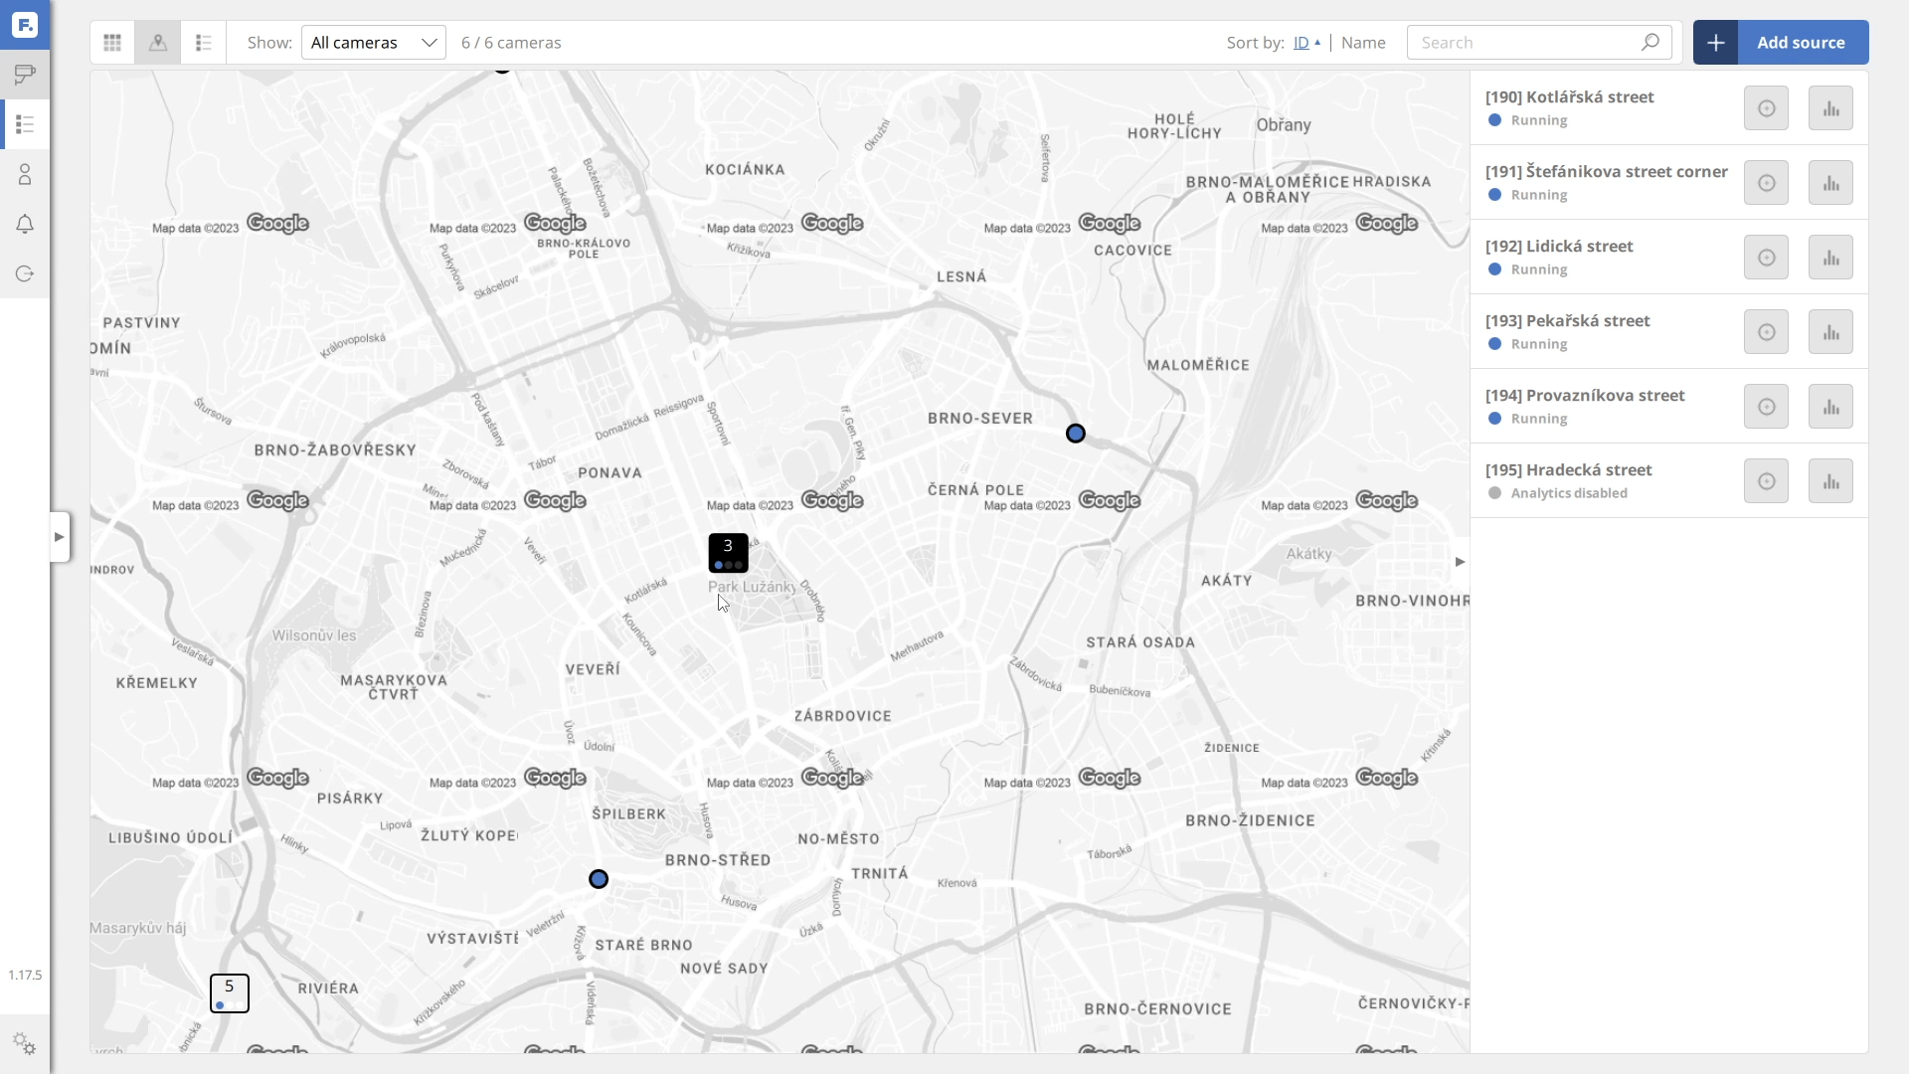1909x1074 pixels.
Task: Collapse the camera list panel arrow
Action: coord(1460,562)
